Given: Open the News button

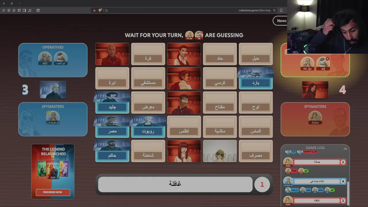Looking at the screenshot, I should coord(280,21).
